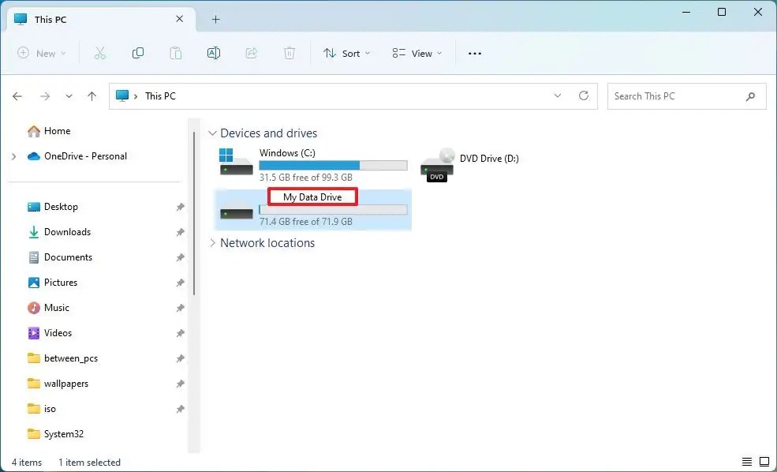Click the pin icon beside iso
This screenshot has height=472, width=777.
pos(181,410)
